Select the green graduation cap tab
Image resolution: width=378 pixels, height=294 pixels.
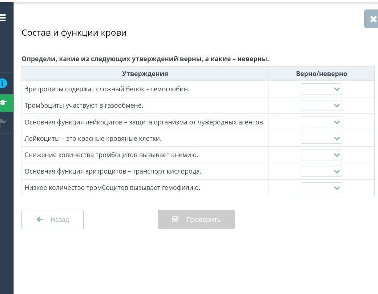click(4, 103)
